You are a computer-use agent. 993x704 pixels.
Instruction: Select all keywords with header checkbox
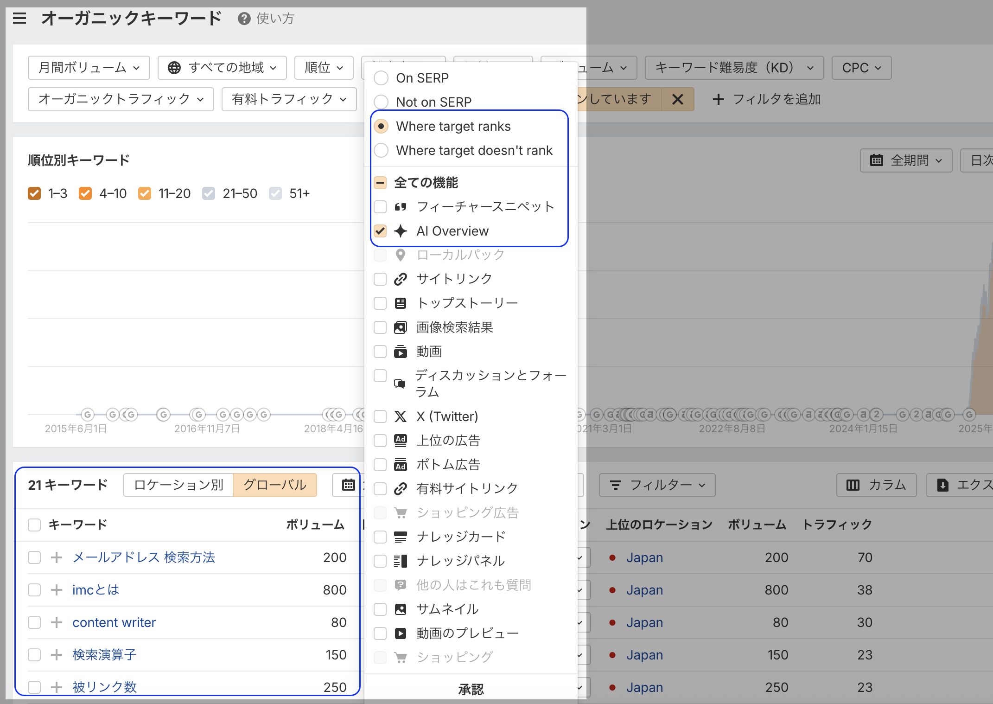pos(34,525)
